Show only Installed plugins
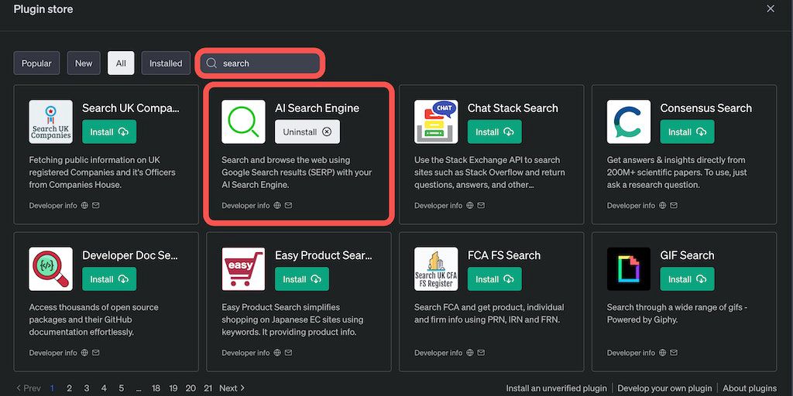Image resolution: width=793 pixels, height=396 pixels. click(166, 63)
